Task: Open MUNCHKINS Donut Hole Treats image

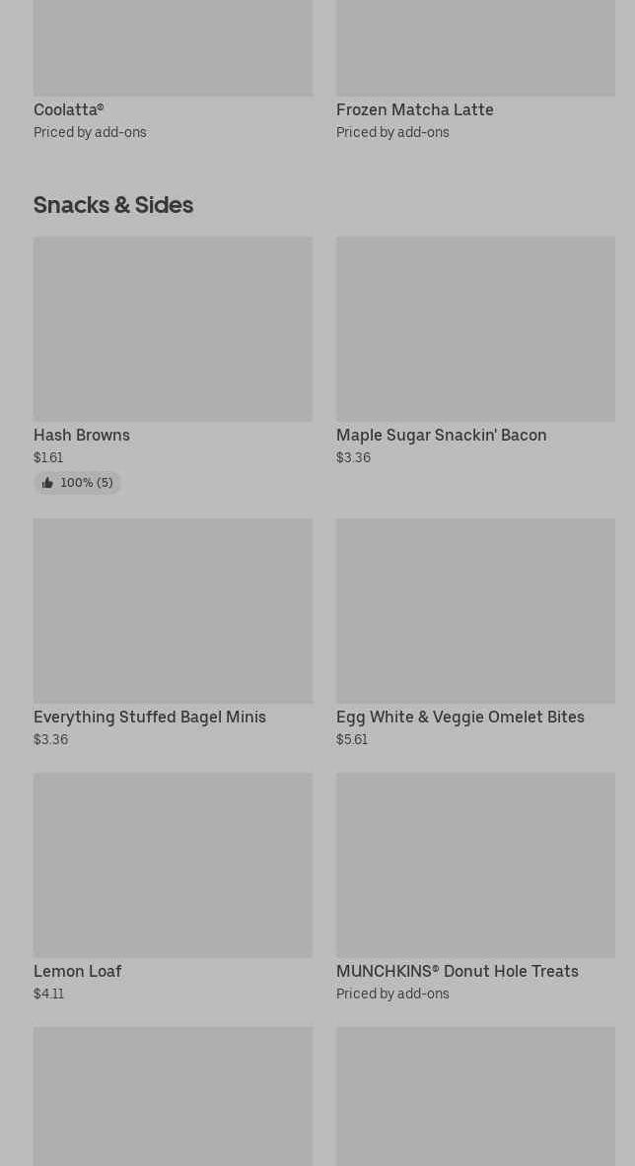Action: coord(475,864)
